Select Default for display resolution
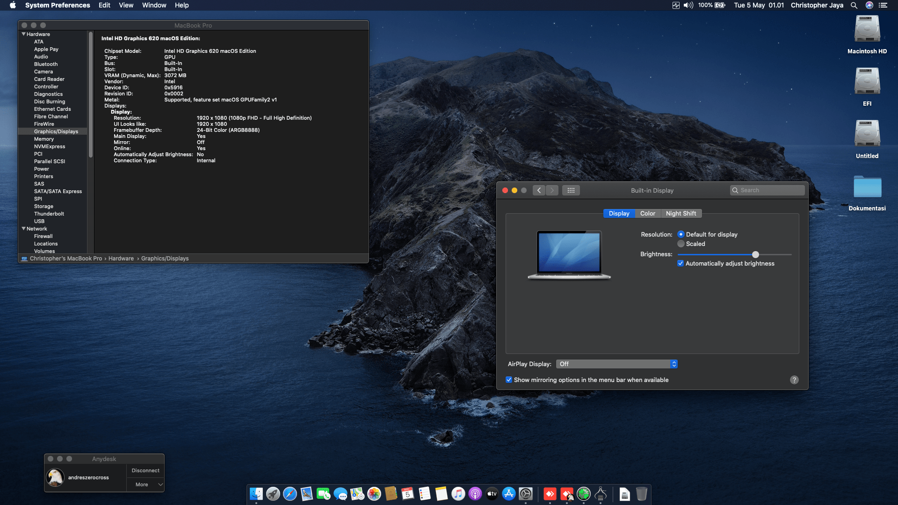This screenshot has height=505, width=898. click(x=681, y=234)
